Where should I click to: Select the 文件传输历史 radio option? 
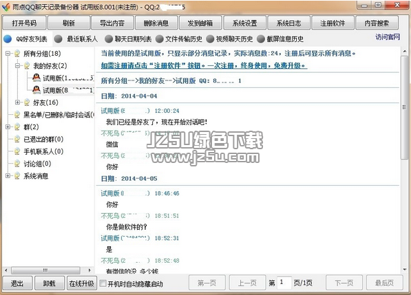[159, 39]
